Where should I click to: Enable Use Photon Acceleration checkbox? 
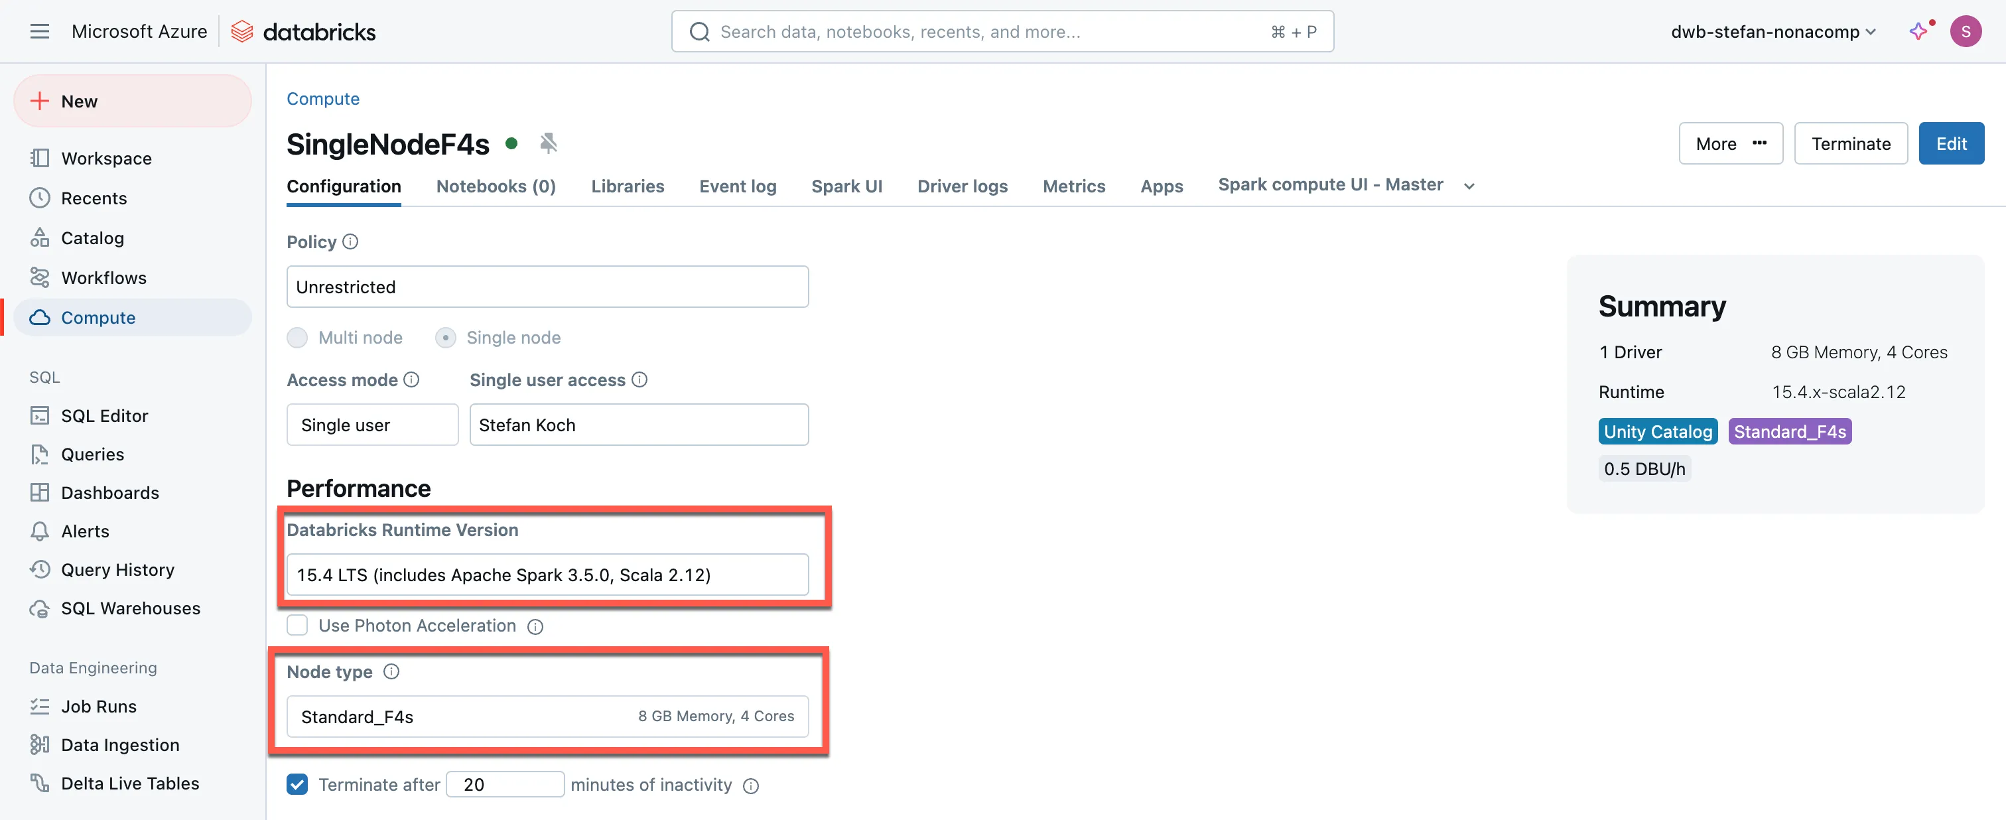(297, 626)
